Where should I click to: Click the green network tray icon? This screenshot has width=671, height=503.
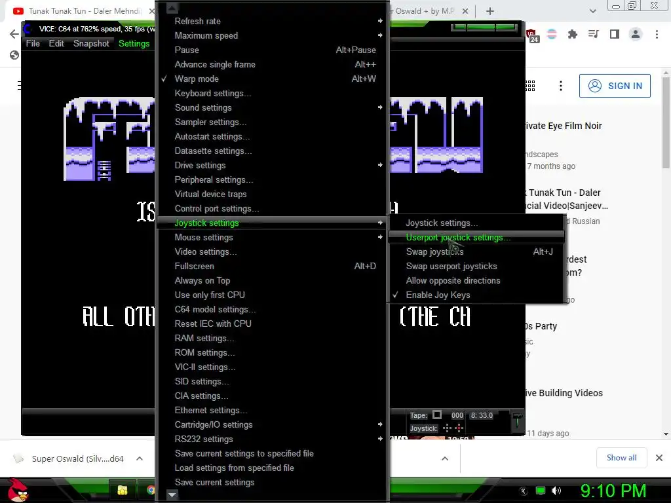coord(541,491)
